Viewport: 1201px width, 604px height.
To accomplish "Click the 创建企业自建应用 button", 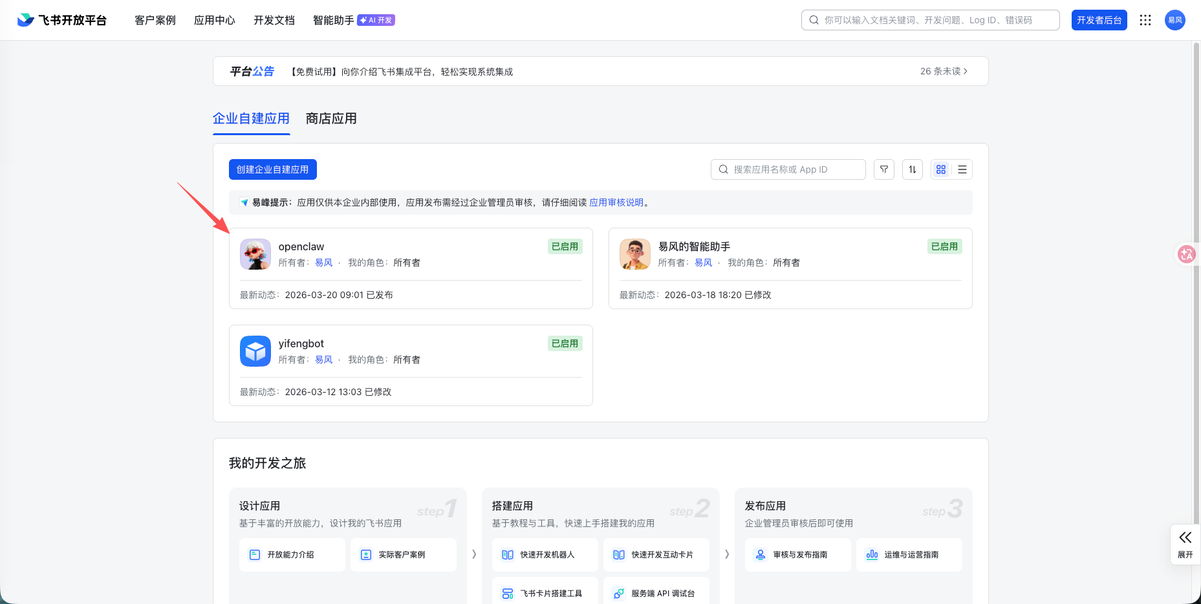I will point(272,169).
